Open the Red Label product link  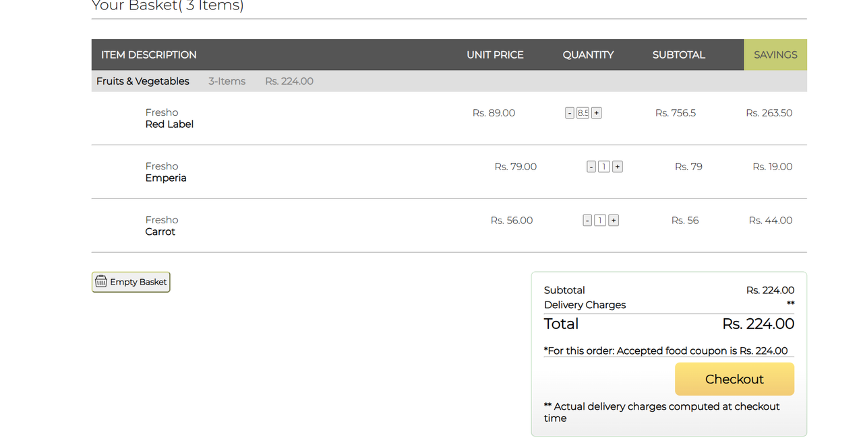[x=169, y=124]
